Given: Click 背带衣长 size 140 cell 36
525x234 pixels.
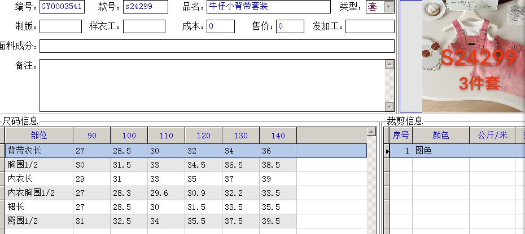Looking at the screenshot, I should tap(278, 151).
